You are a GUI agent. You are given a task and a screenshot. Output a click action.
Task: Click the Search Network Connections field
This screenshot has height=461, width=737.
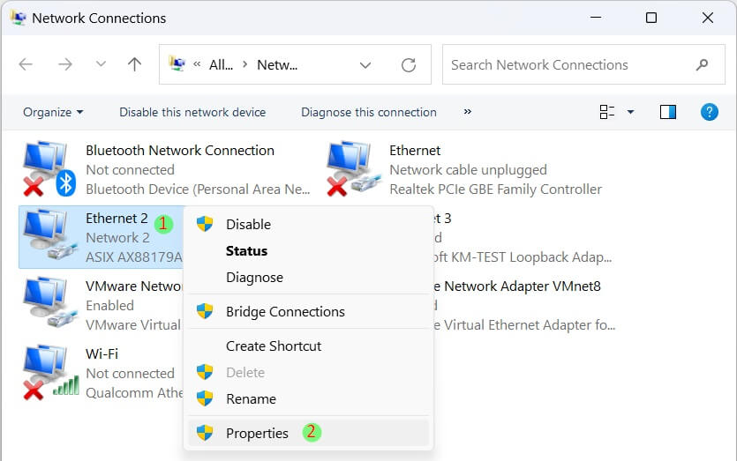click(565, 65)
